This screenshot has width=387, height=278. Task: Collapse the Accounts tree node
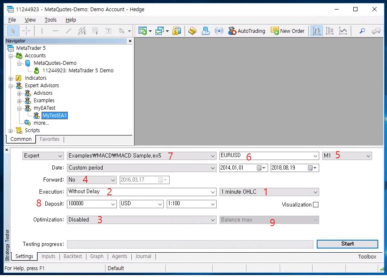[x=11, y=56]
